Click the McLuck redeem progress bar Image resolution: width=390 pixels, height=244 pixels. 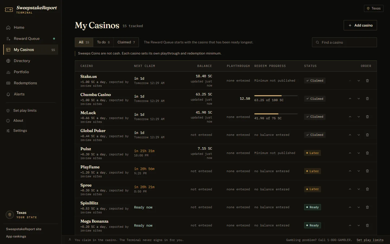(276, 114)
